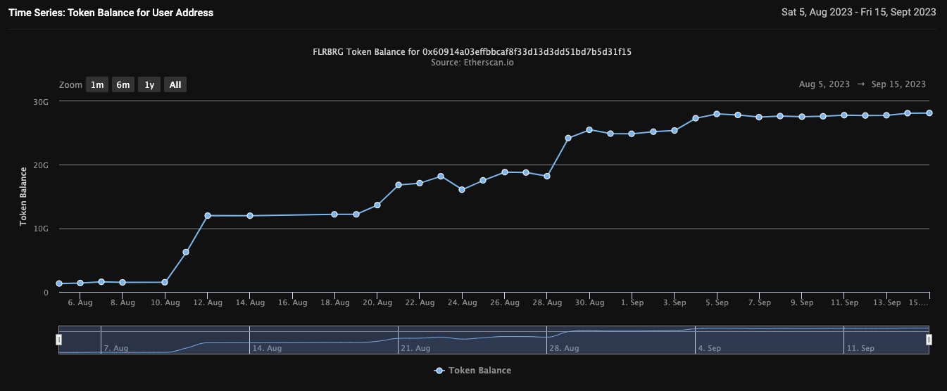Click the right navigator handle

pos(929,340)
